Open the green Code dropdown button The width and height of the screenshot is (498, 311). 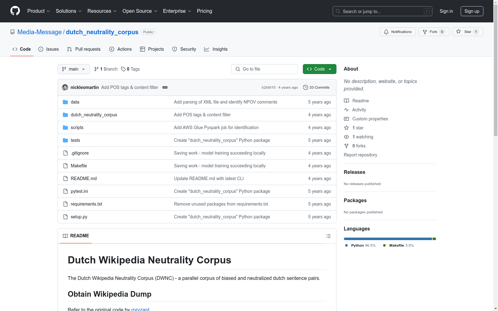[x=319, y=69]
